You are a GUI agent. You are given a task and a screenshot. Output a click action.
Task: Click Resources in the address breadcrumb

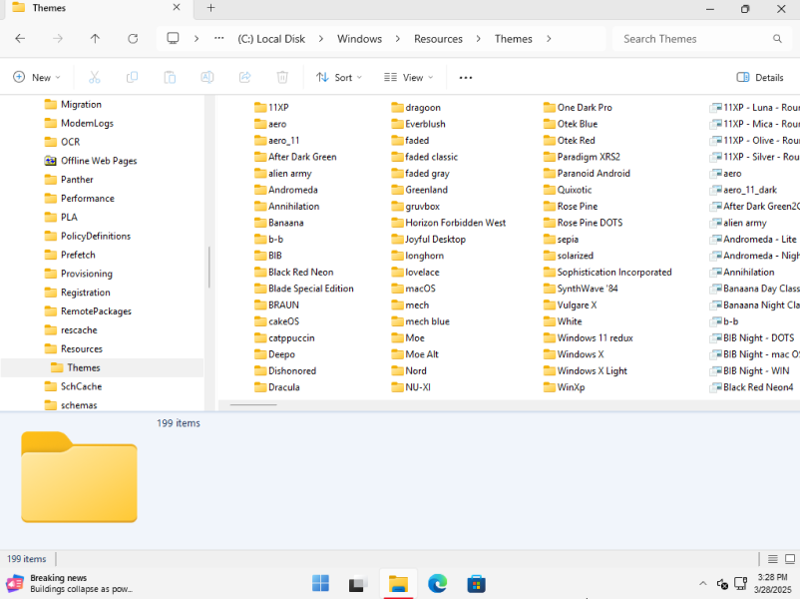pyautogui.click(x=438, y=39)
